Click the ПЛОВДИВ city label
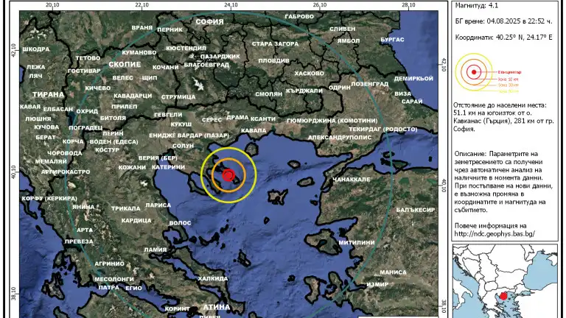Image resolution: width=566 pixels, height=318 pixels. pyautogui.click(x=274, y=60)
